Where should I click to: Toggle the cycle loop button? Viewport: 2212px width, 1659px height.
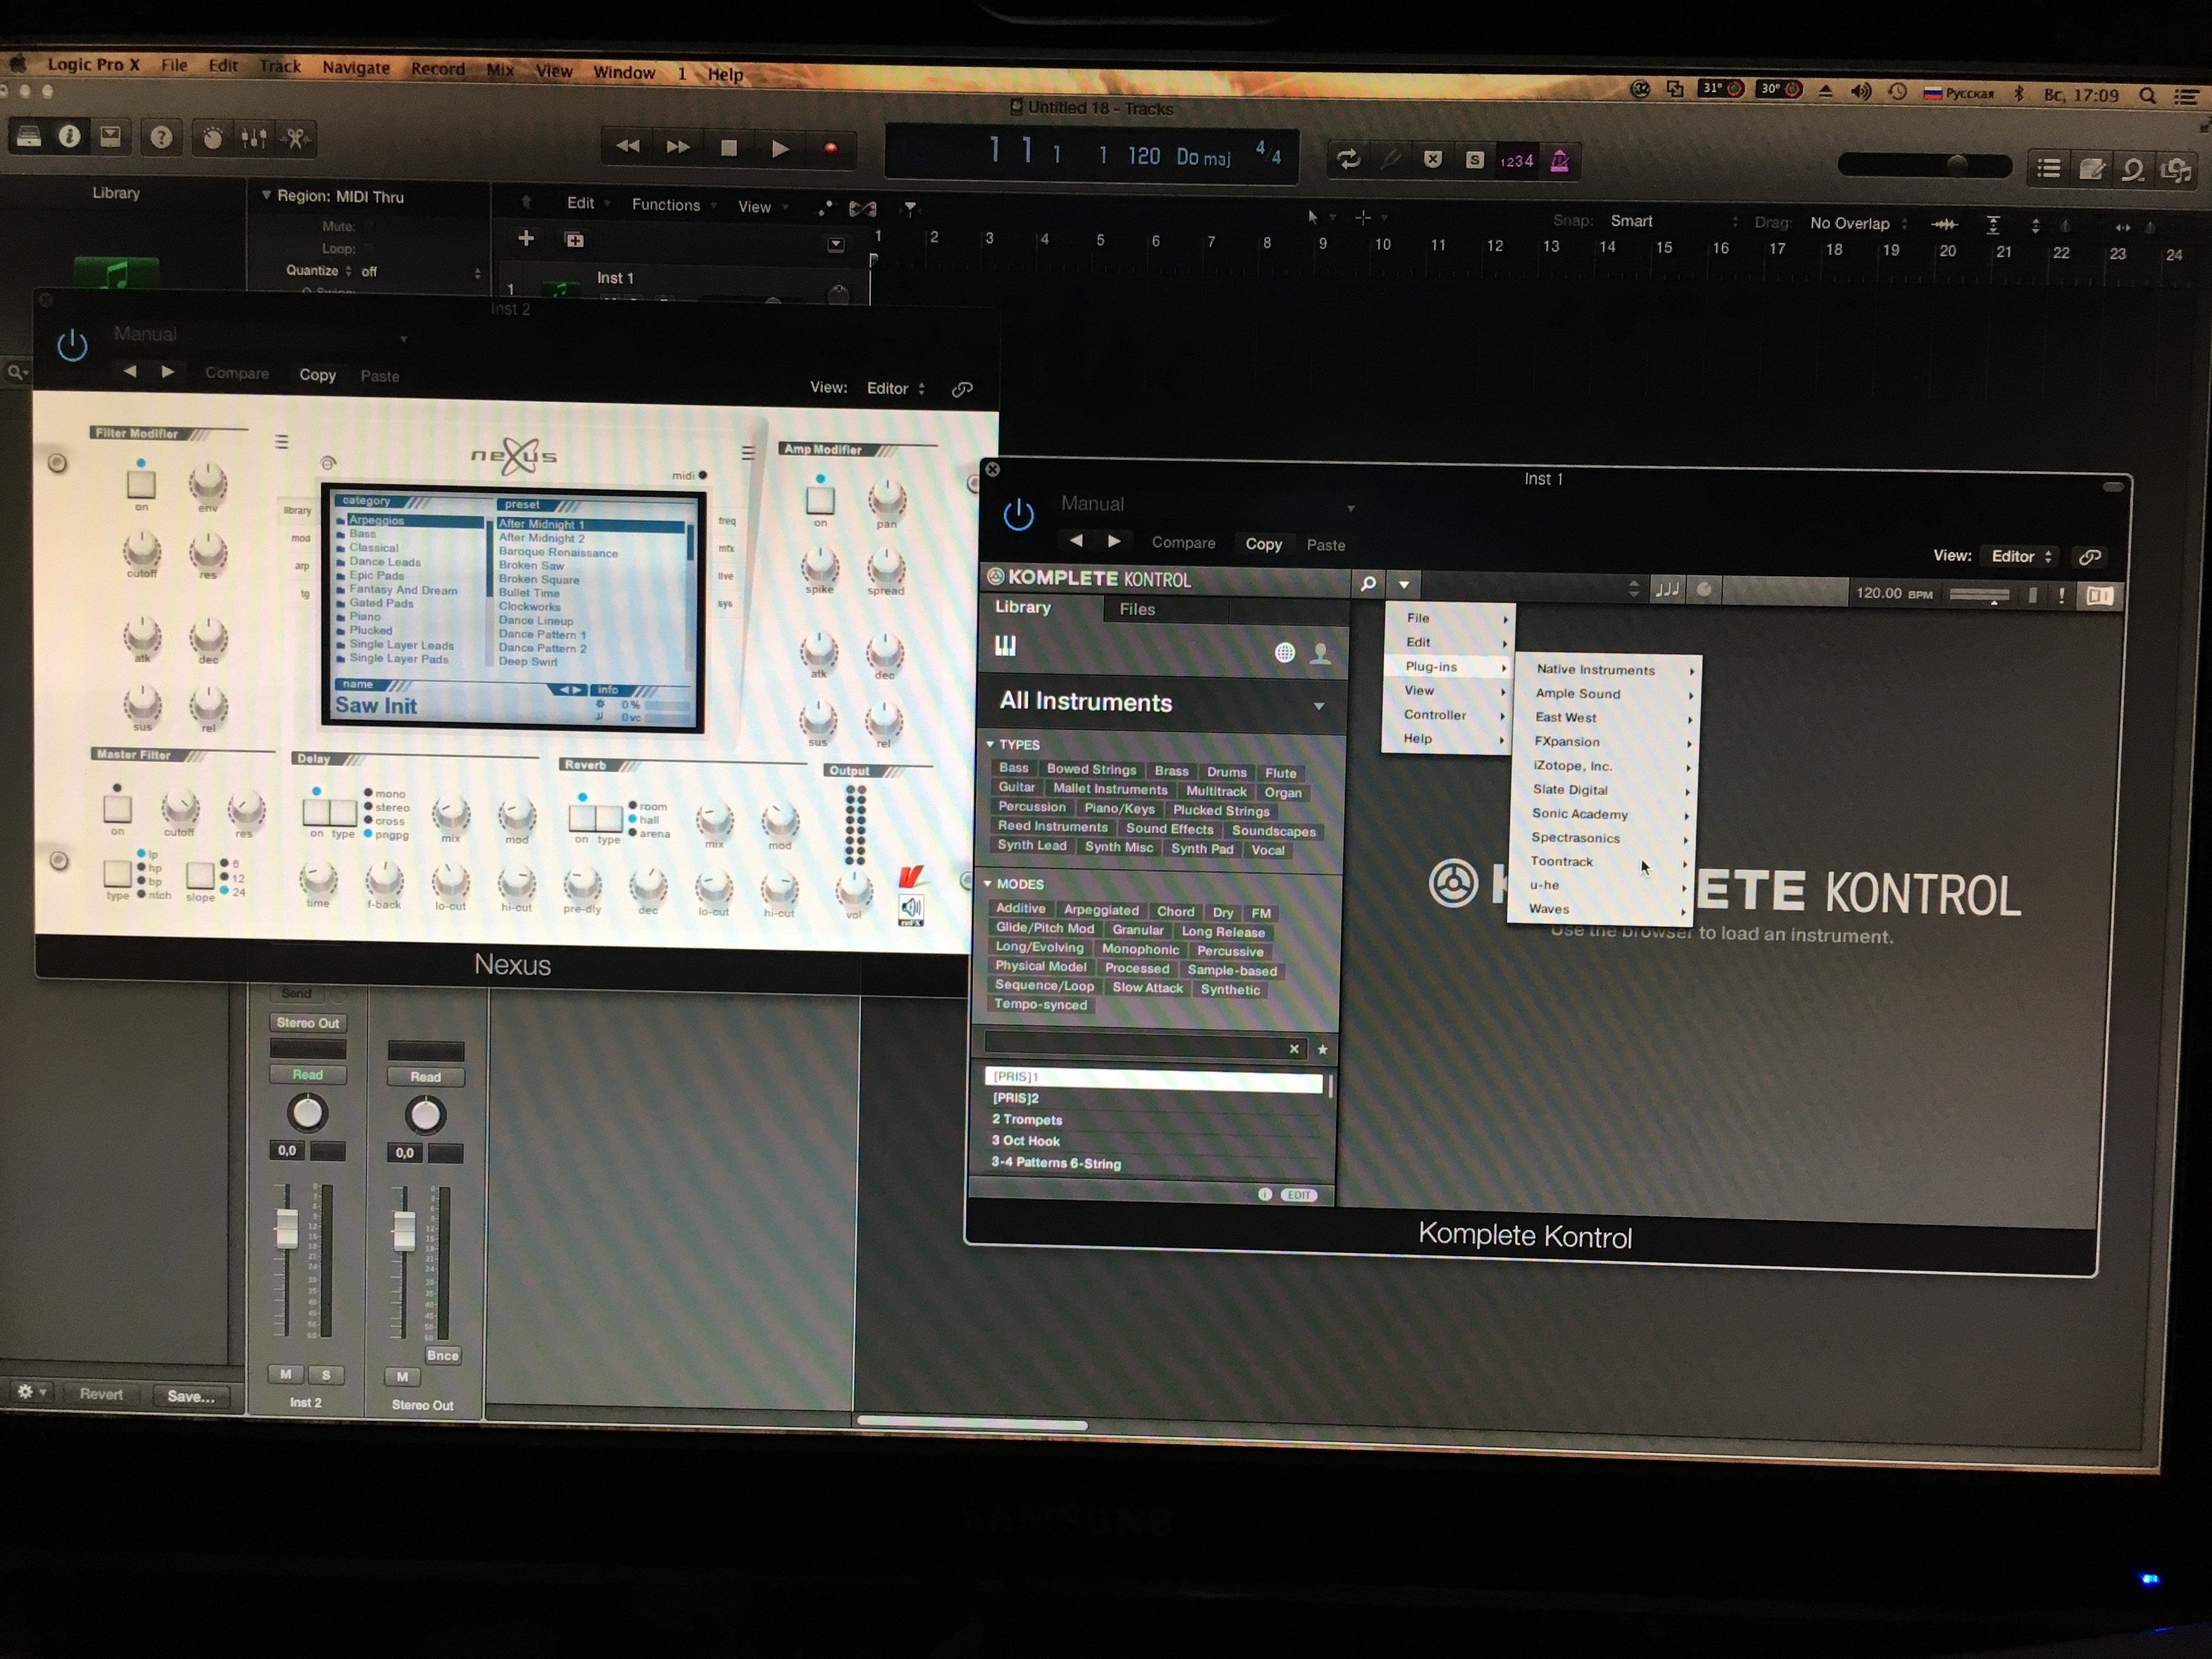(1348, 159)
